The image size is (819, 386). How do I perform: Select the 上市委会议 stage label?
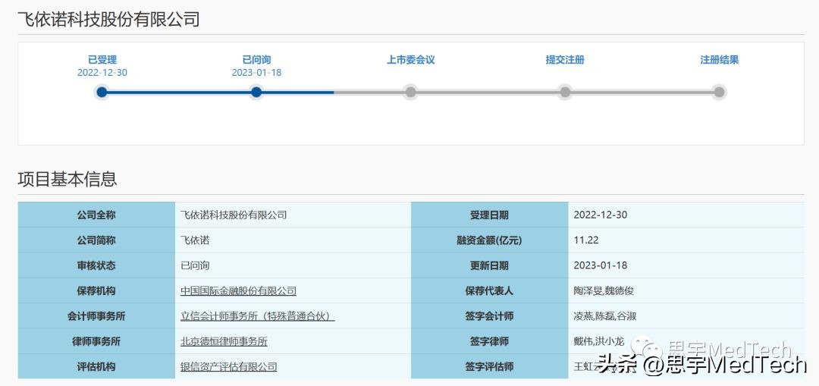pos(410,60)
